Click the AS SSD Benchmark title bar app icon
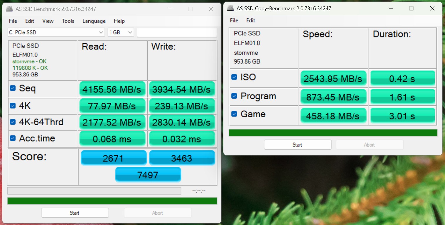This screenshot has width=445, height=225. pyautogui.click(x=9, y=9)
